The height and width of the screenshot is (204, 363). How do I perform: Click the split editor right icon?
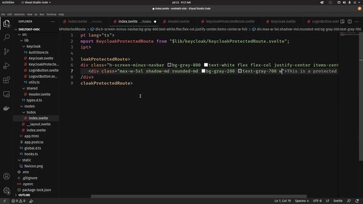[x=349, y=22]
